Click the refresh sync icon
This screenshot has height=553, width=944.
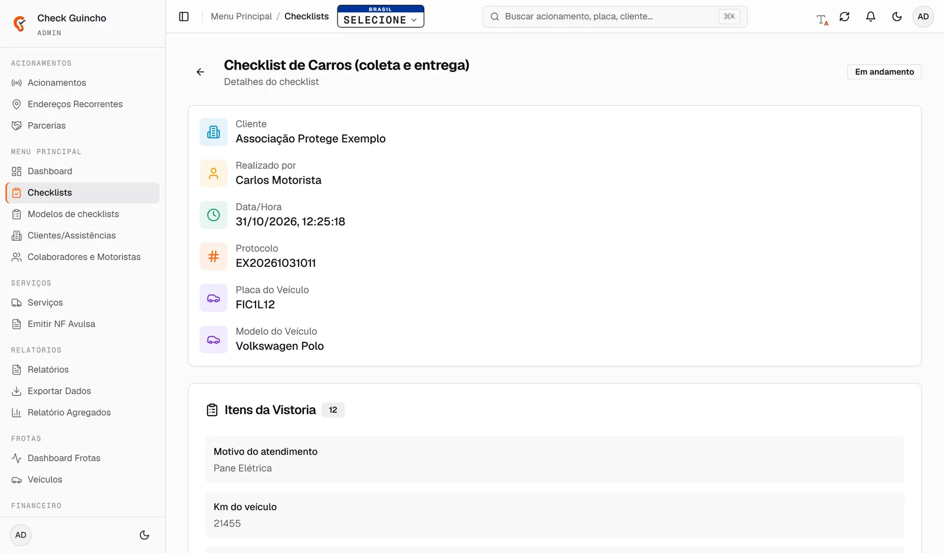pos(845,17)
